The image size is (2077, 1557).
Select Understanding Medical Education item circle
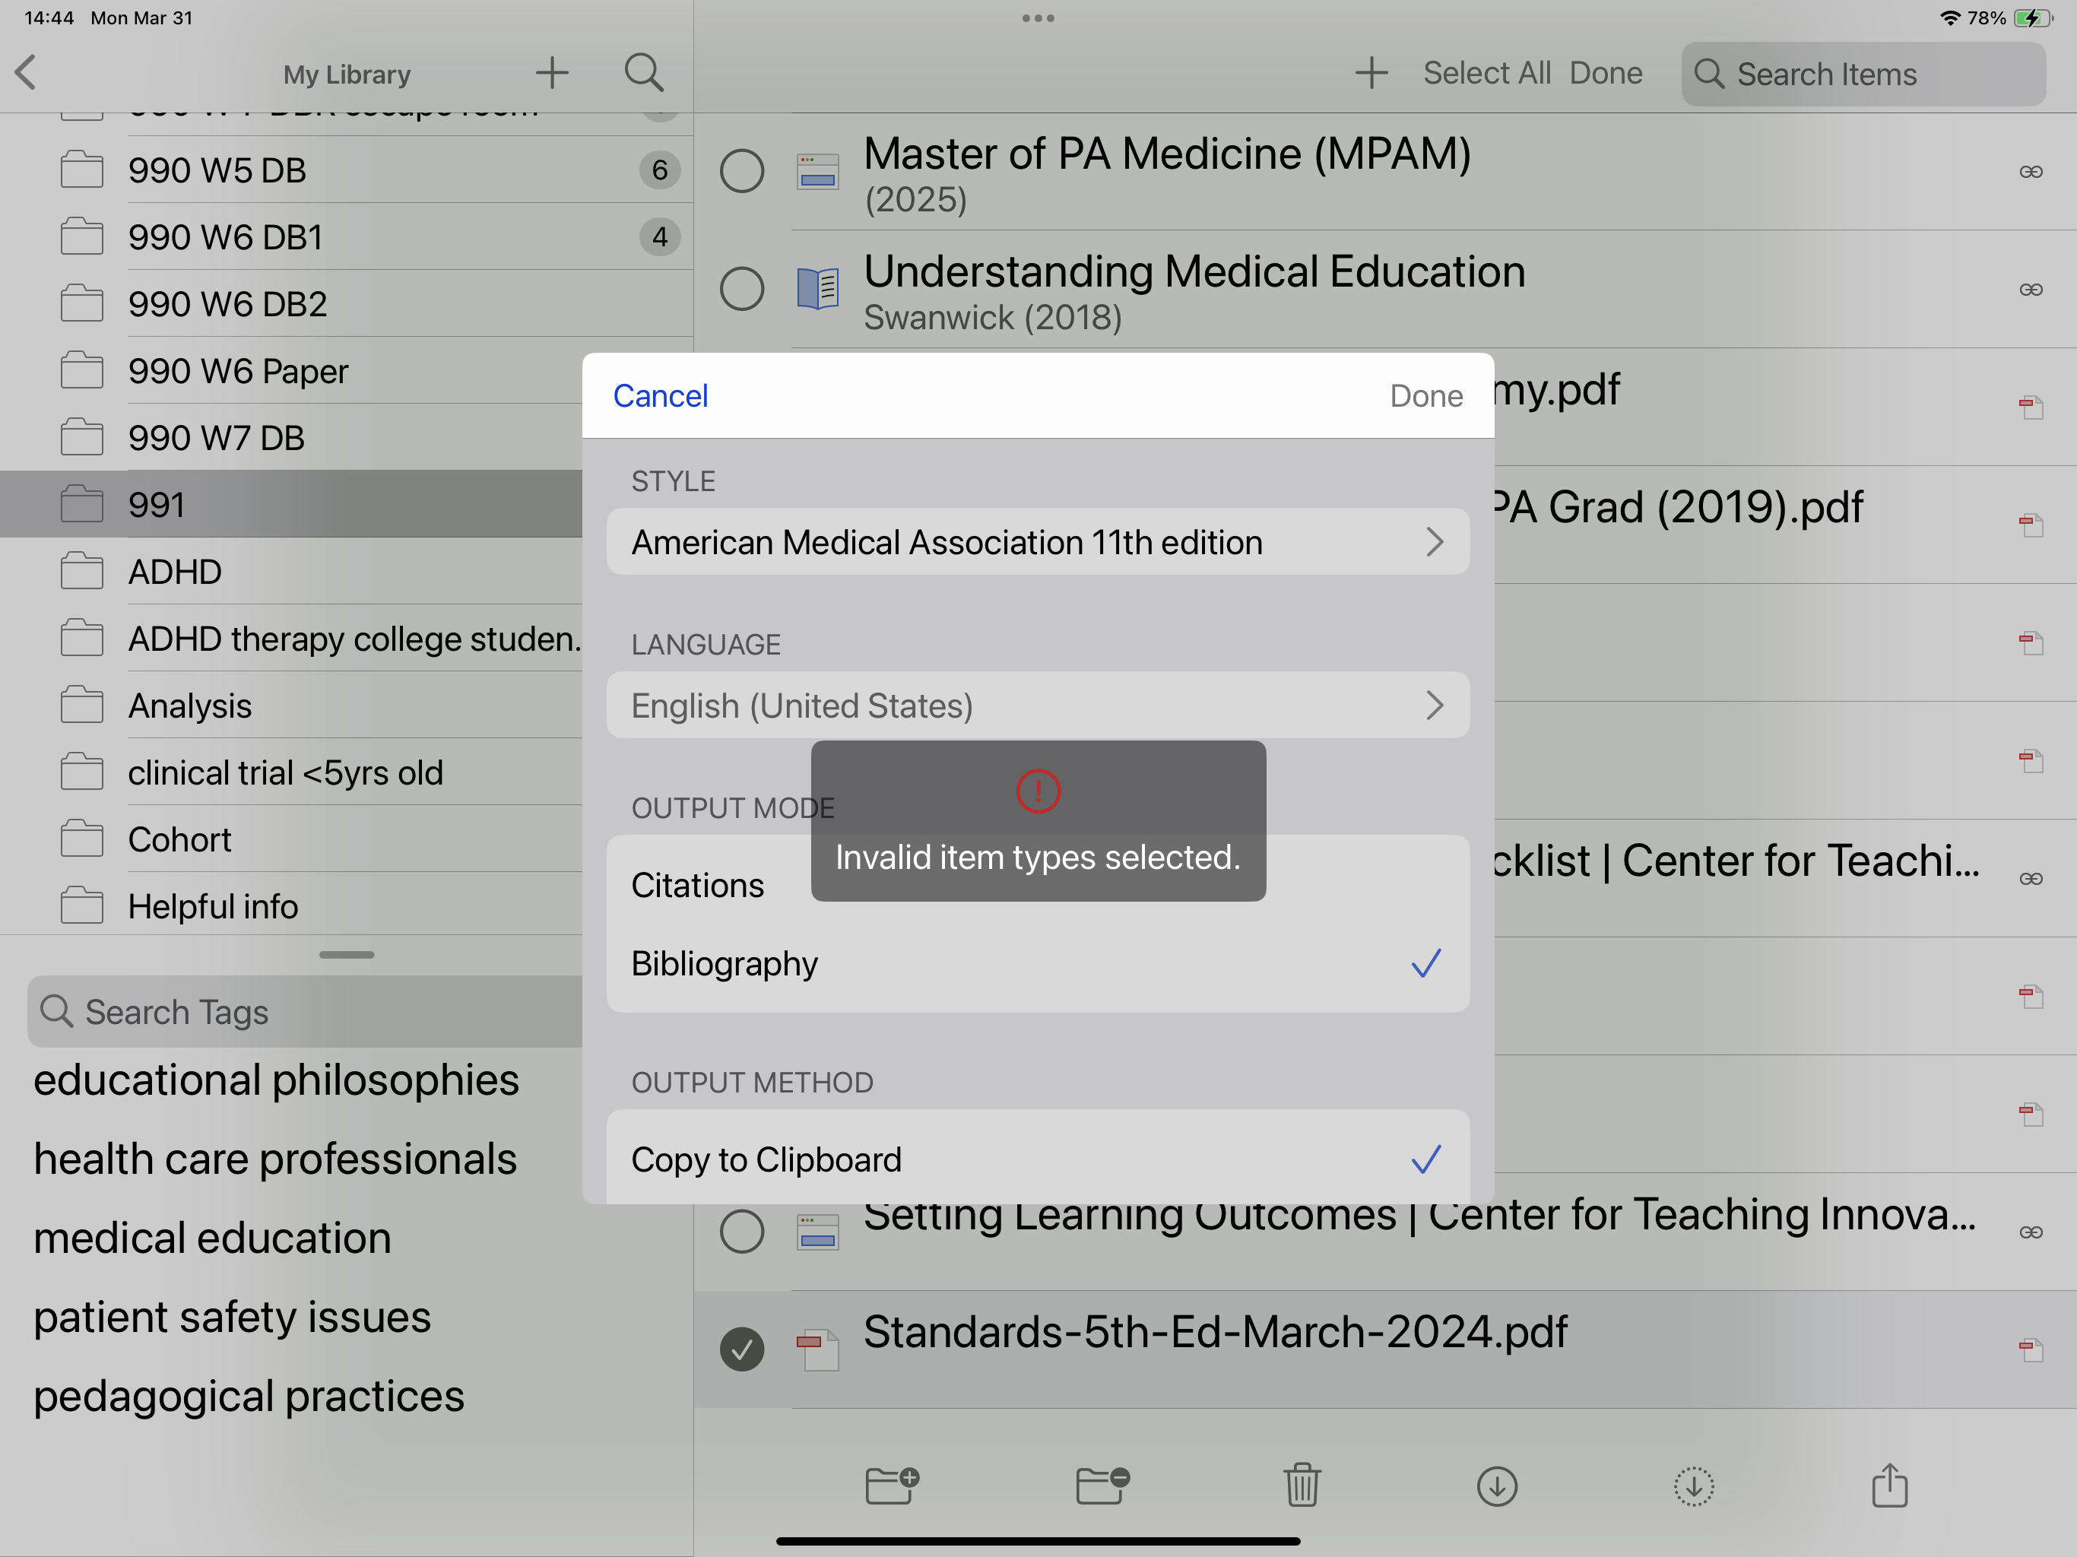742,288
